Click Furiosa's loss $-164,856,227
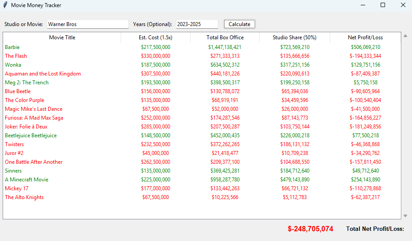412x241 pixels. [365, 118]
